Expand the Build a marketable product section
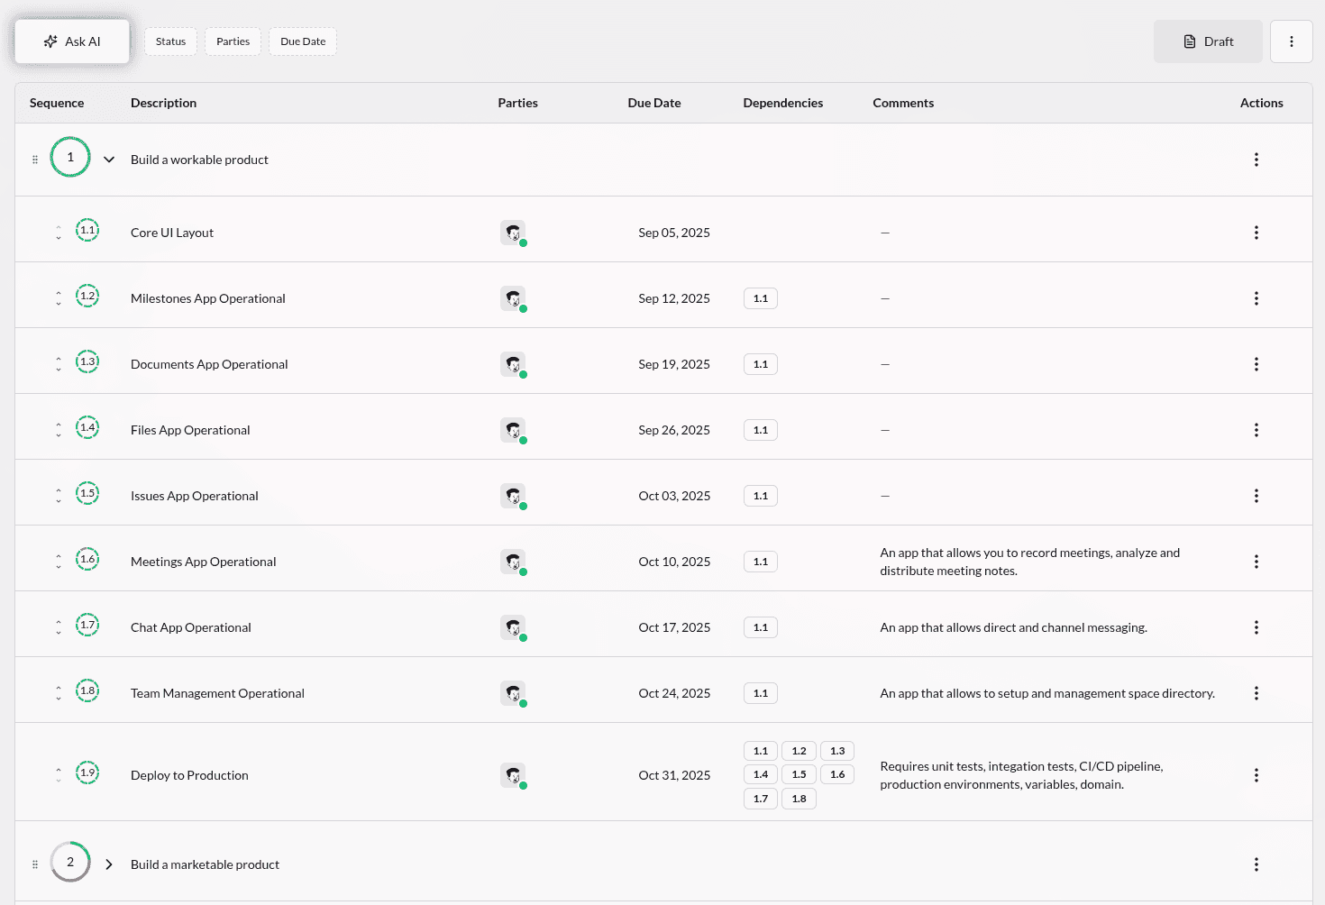1325x905 pixels. pos(109,864)
